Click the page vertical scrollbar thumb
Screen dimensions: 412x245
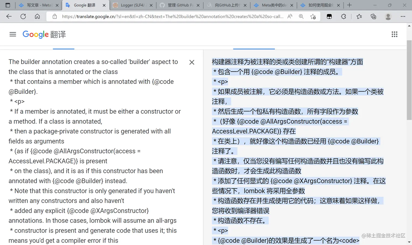tap(409, 80)
